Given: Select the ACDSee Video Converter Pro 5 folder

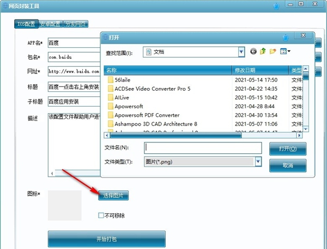Looking at the screenshot, I should point(153,89).
